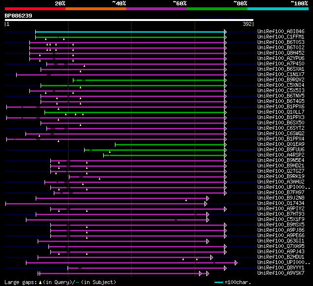Click the yellow gap marker under B9RK19

point(99,179)
